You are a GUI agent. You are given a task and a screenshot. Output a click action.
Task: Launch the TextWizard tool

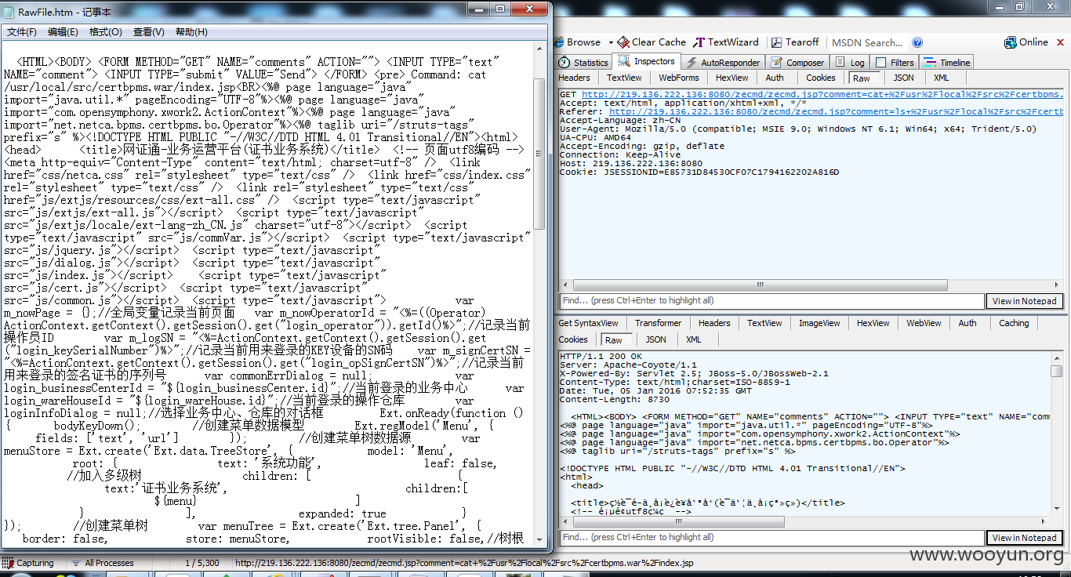(x=727, y=42)
